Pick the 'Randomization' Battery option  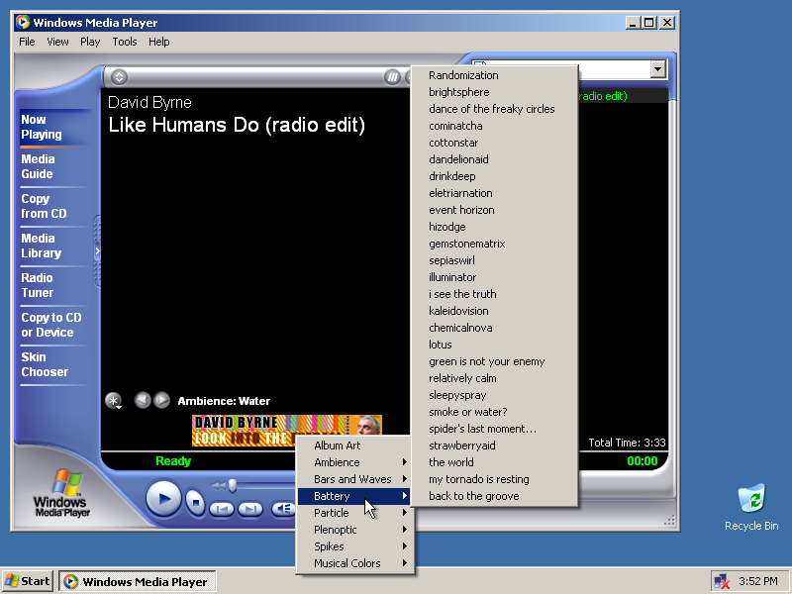(463, 75)
